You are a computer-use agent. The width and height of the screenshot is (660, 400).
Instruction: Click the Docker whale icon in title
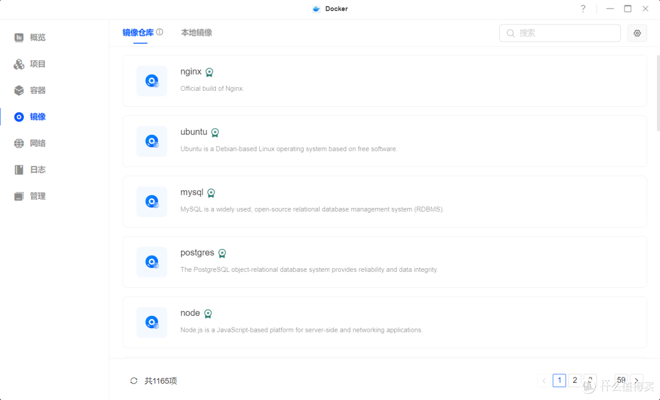(x=316, y=9)
